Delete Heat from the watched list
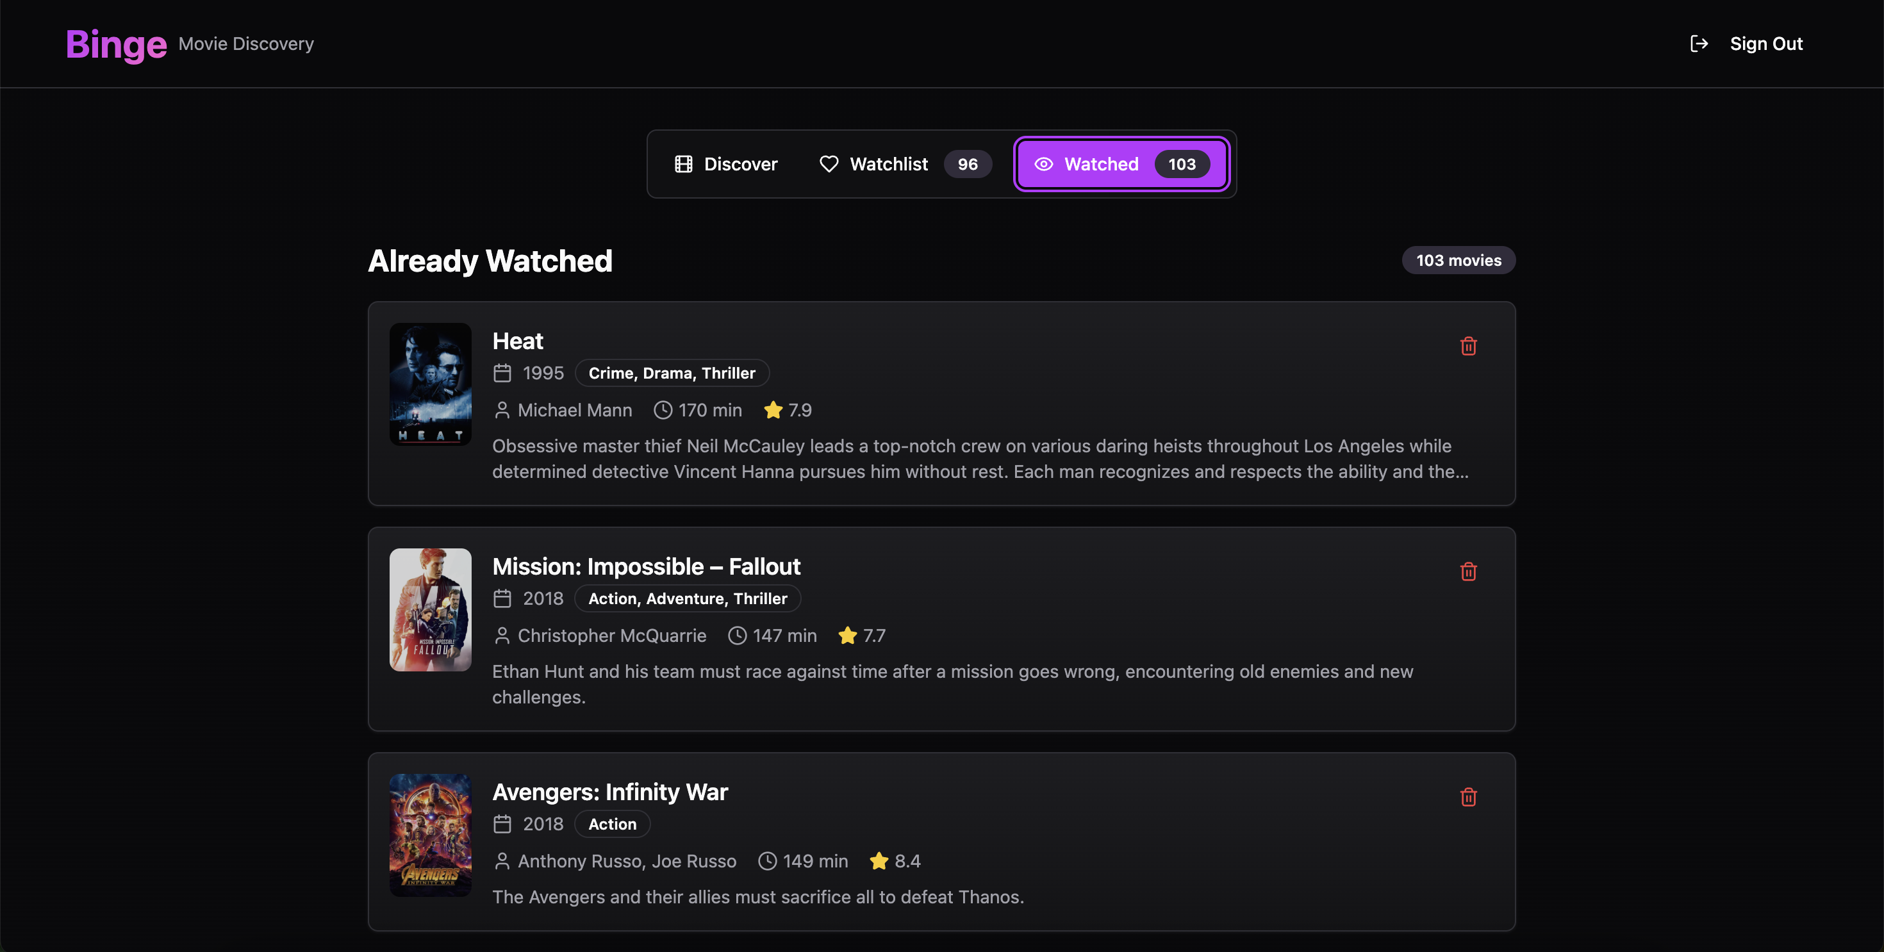1884x952 pixels. pyautogui.click(x=1468, y=346)
